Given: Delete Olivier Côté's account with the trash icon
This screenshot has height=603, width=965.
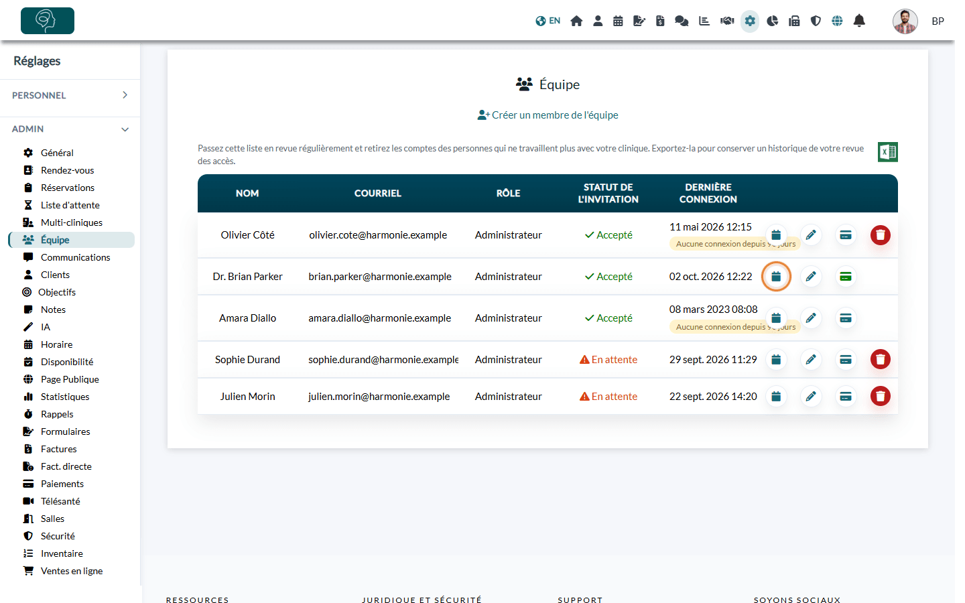Looking at the screenshot, I should [881, 235].
